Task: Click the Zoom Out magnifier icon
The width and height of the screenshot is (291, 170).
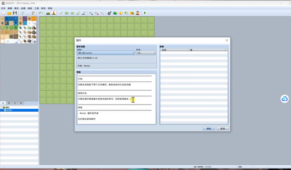Action: tap(96, 13)
